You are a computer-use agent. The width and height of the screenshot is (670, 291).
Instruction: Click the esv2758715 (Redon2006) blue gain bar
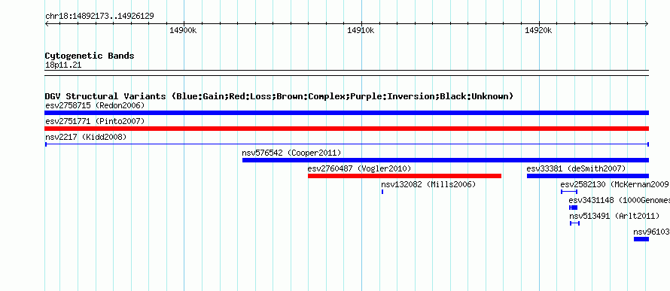tap(346, 113)
